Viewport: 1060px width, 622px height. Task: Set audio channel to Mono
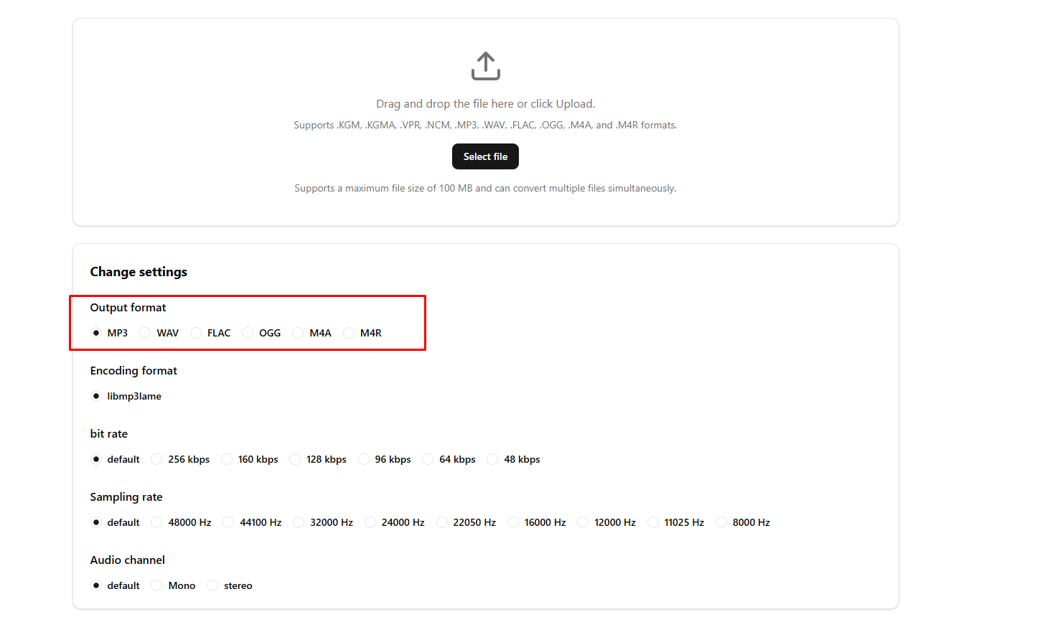coord(156,585)
